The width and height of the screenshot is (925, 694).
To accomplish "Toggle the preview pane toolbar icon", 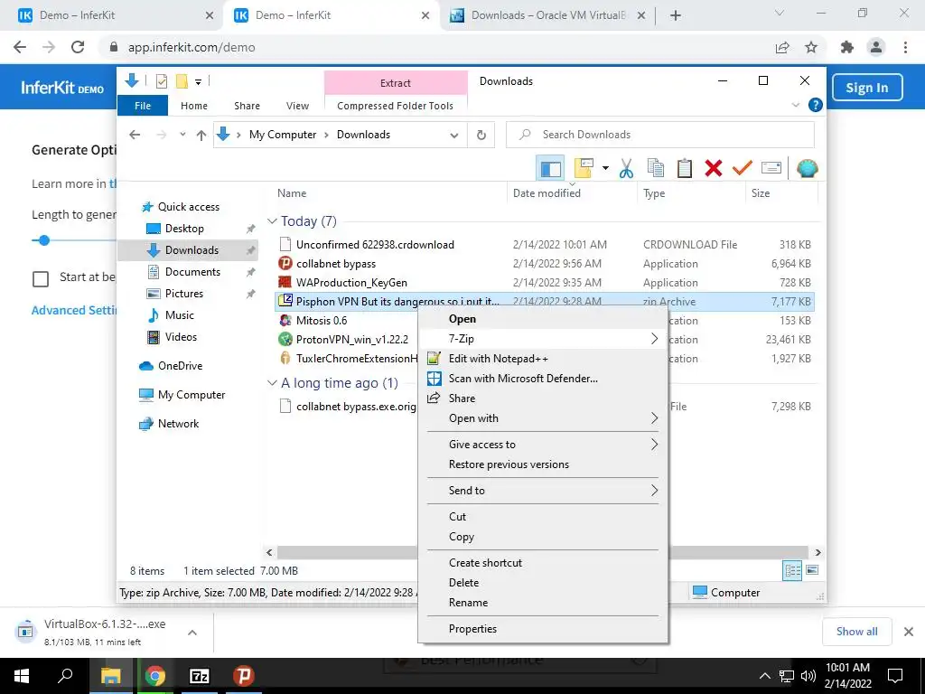I will (550, 169).
